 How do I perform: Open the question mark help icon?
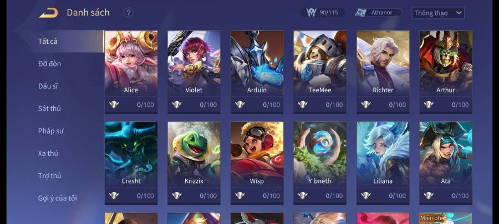pos(128,13)
